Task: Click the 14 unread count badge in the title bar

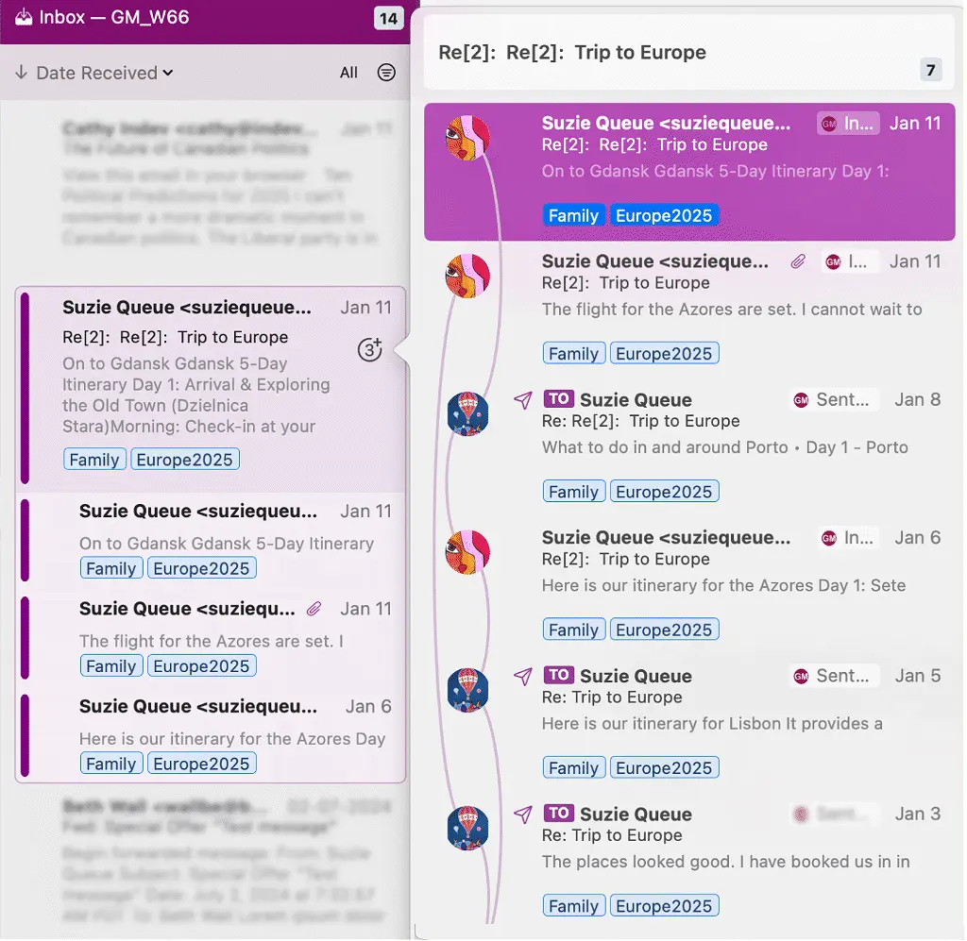Action: [390, 17]
